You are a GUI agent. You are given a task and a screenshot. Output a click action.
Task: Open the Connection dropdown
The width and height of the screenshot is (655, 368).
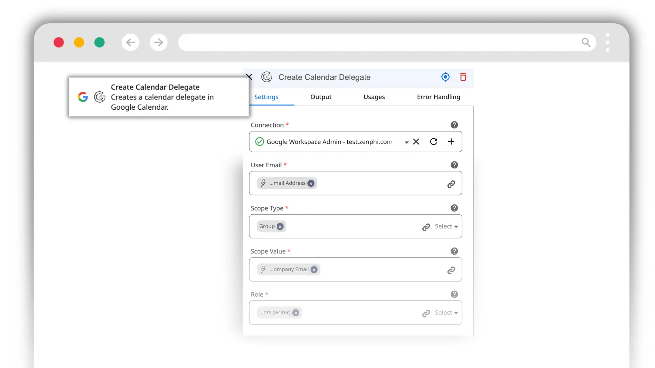click(x=407, y=142)
